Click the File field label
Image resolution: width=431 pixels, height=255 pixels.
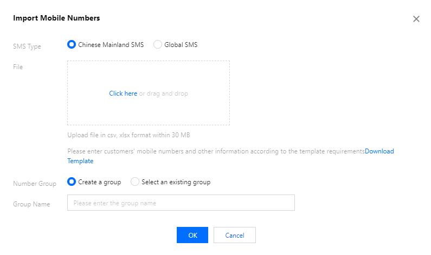point(18,67)
